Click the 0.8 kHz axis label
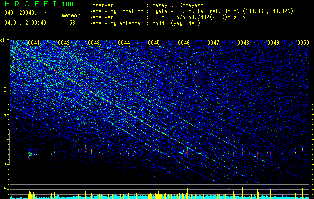The image size is (314, 199). [4, 139]
